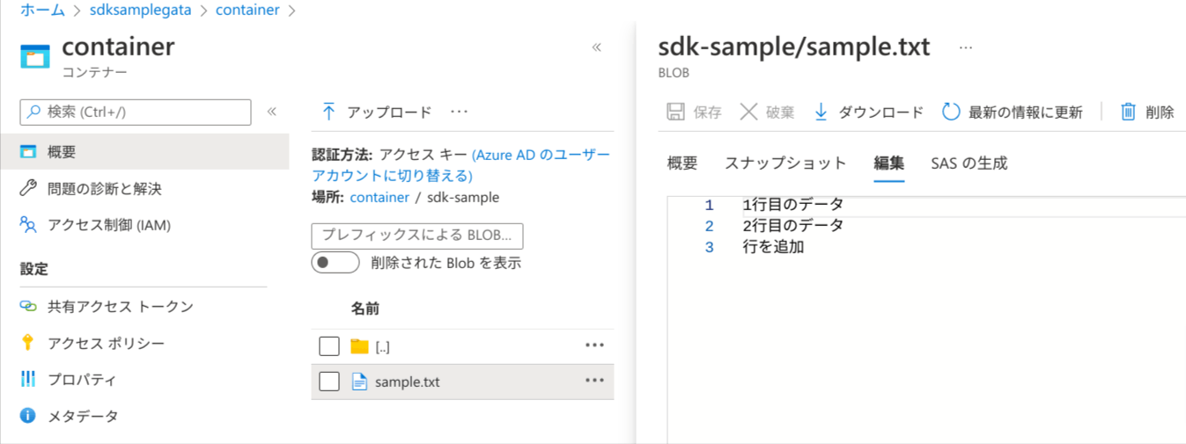The height and width of the screenshot is (444, 1186).
Task: Click the Download icon in blob toolbar
Action: pos(821,112)
